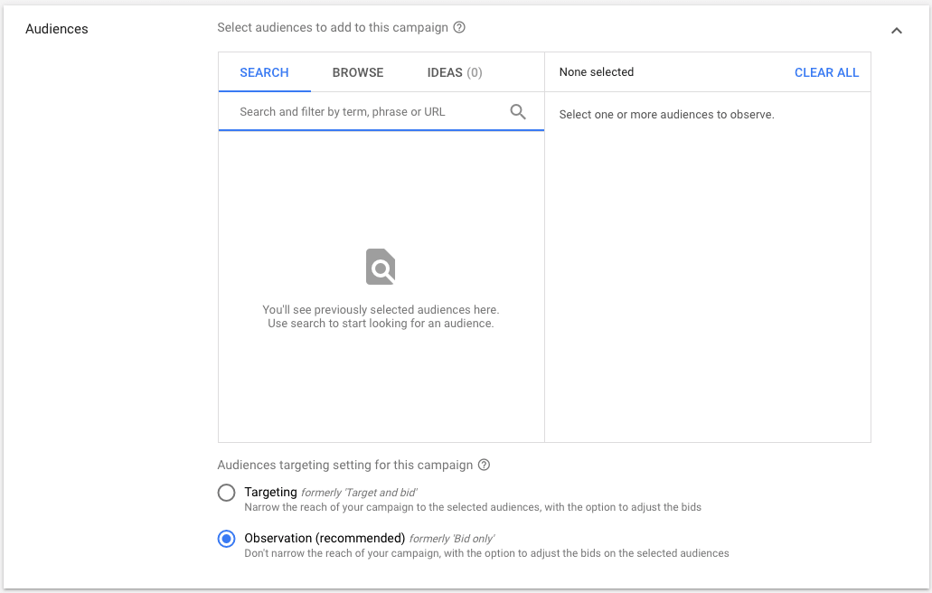Click 'Select one or more audiences to observe.' text
The height and width of the screenshot is (593, 932).
pos(666,115)
